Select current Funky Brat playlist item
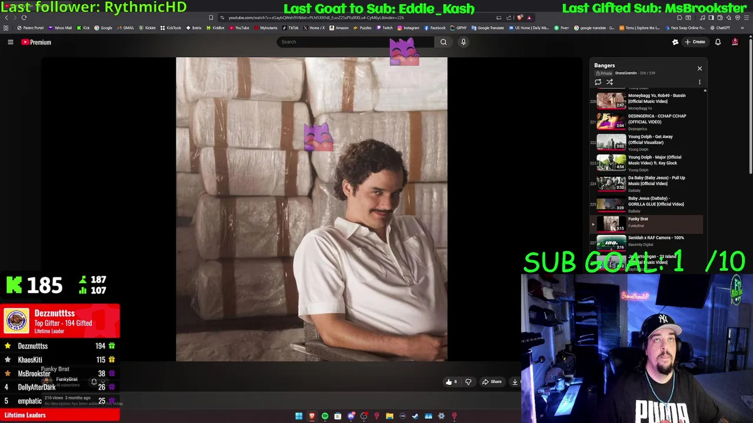 tap(647, 224)
